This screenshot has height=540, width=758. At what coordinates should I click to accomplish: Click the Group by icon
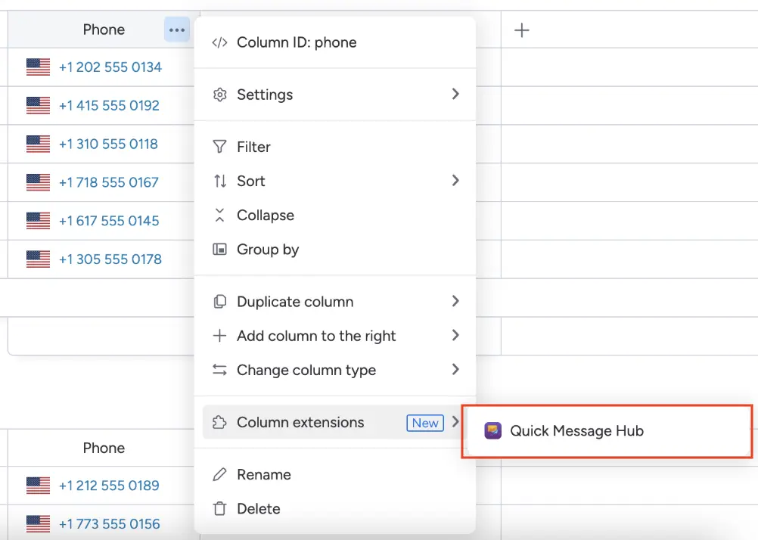pyautogui.click(x=219, y=250)
